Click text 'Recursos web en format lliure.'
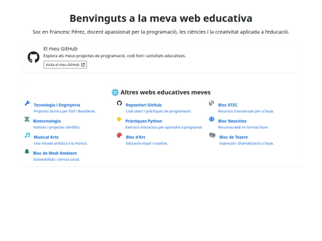 point(243,127)
